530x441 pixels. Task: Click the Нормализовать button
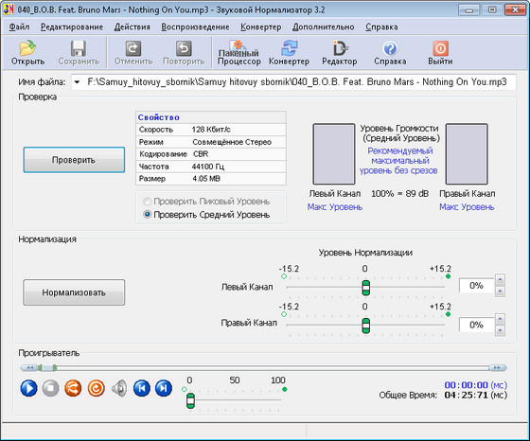[74, 292]
